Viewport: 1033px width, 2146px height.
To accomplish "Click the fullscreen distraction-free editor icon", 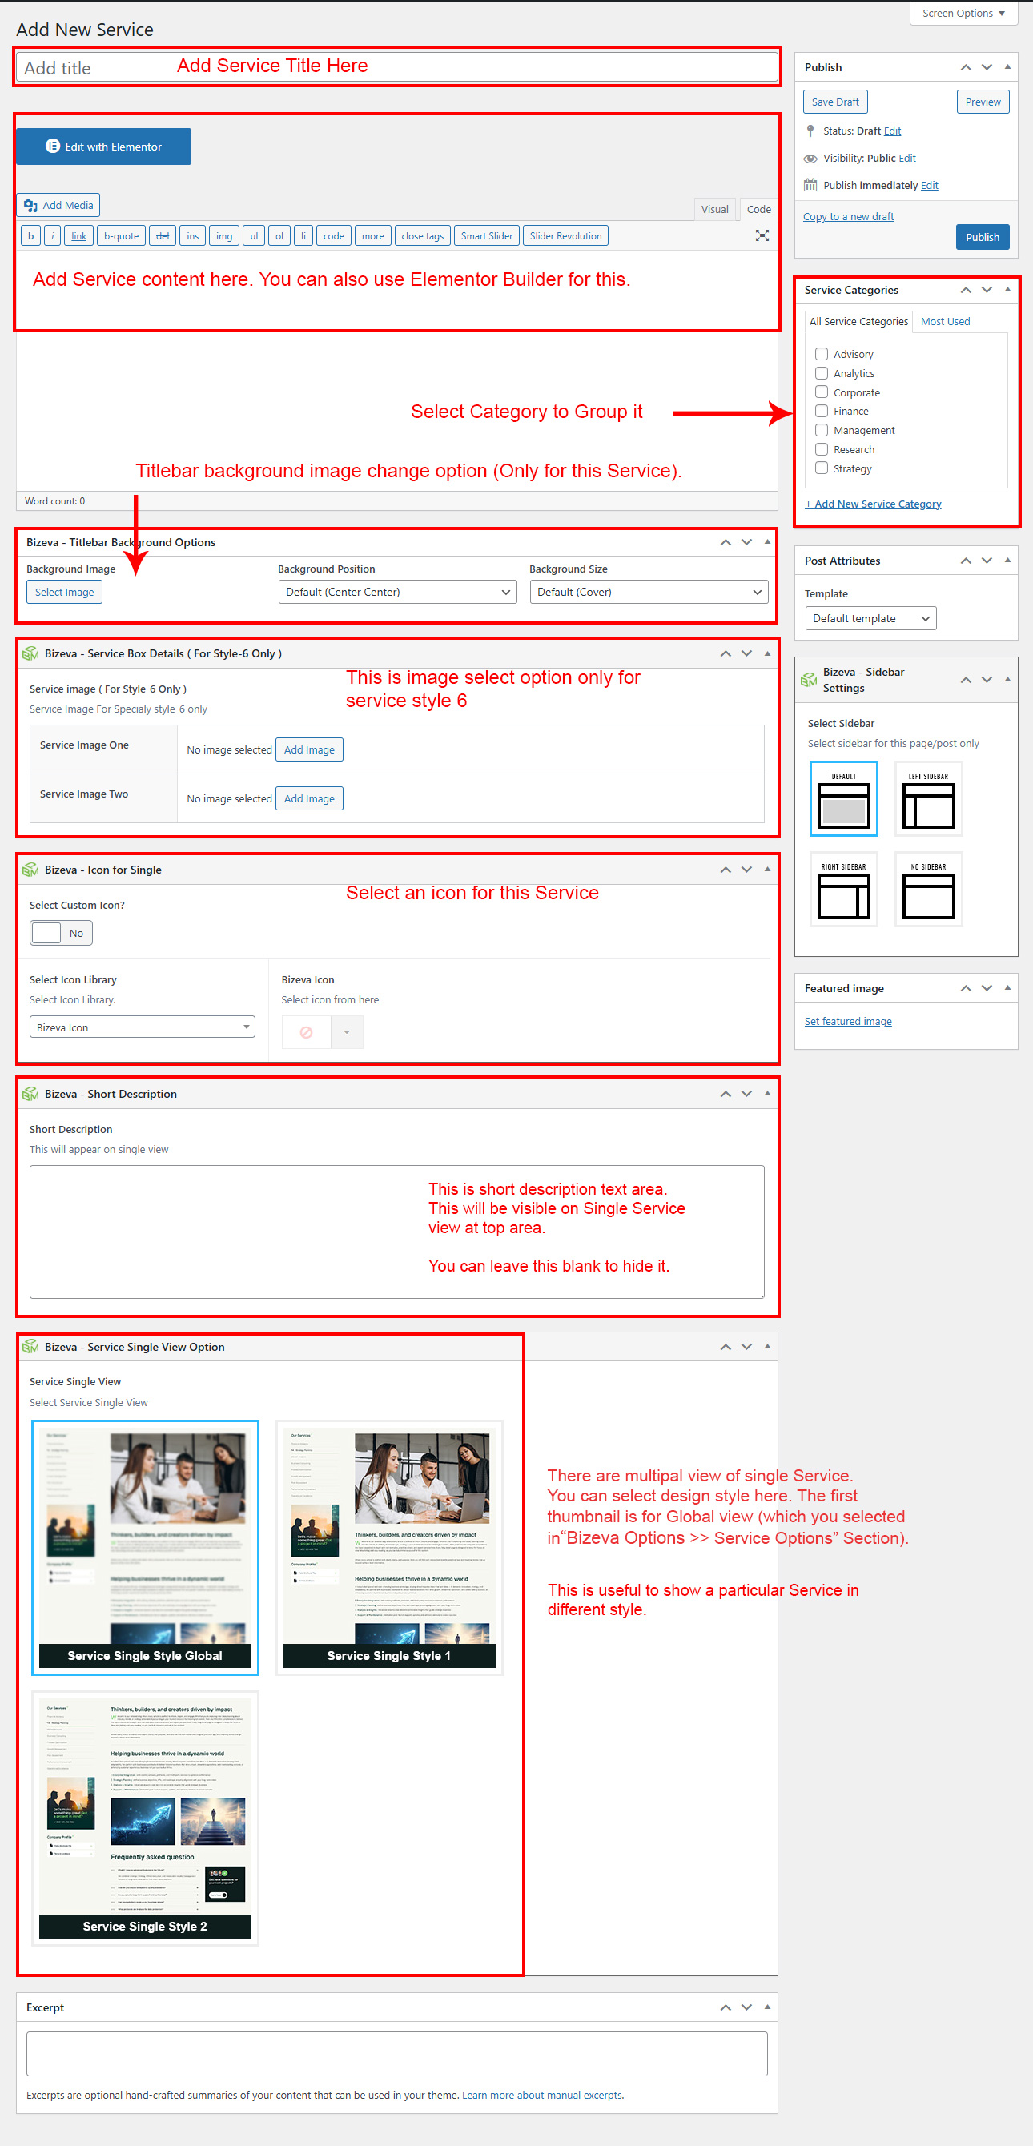I will (x=762, y=235).
